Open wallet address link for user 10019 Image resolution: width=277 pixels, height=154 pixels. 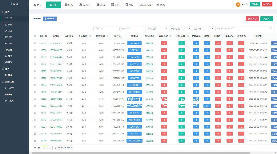coord(150,141)
